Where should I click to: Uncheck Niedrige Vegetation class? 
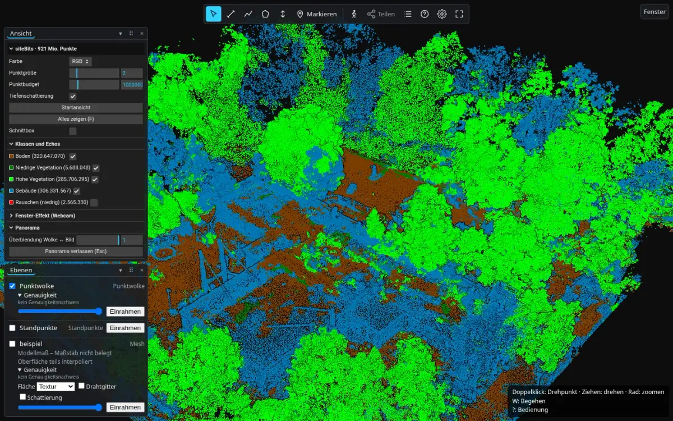[x=96, y=168]
